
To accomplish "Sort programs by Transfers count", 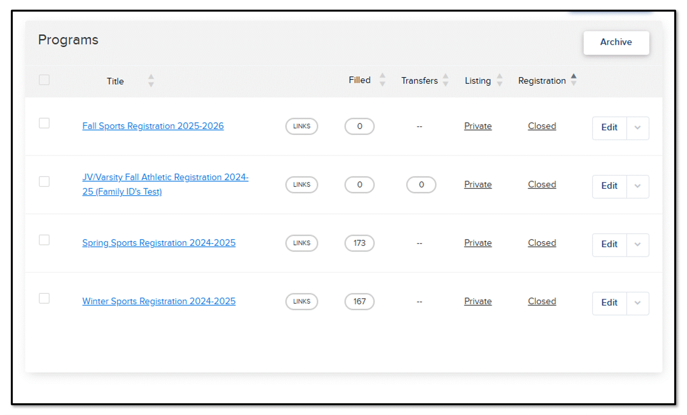I will coord(445,81).
